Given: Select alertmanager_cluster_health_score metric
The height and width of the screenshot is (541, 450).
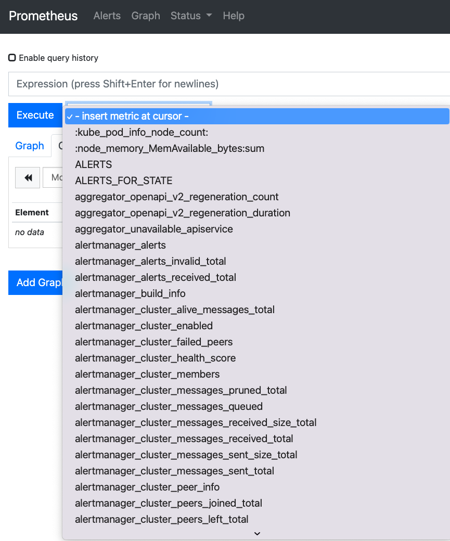Looking at the screenshot, I should pyautogui.click(x=155, y=358).
